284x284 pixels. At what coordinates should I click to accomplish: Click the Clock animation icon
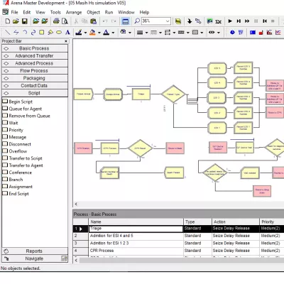232,32
